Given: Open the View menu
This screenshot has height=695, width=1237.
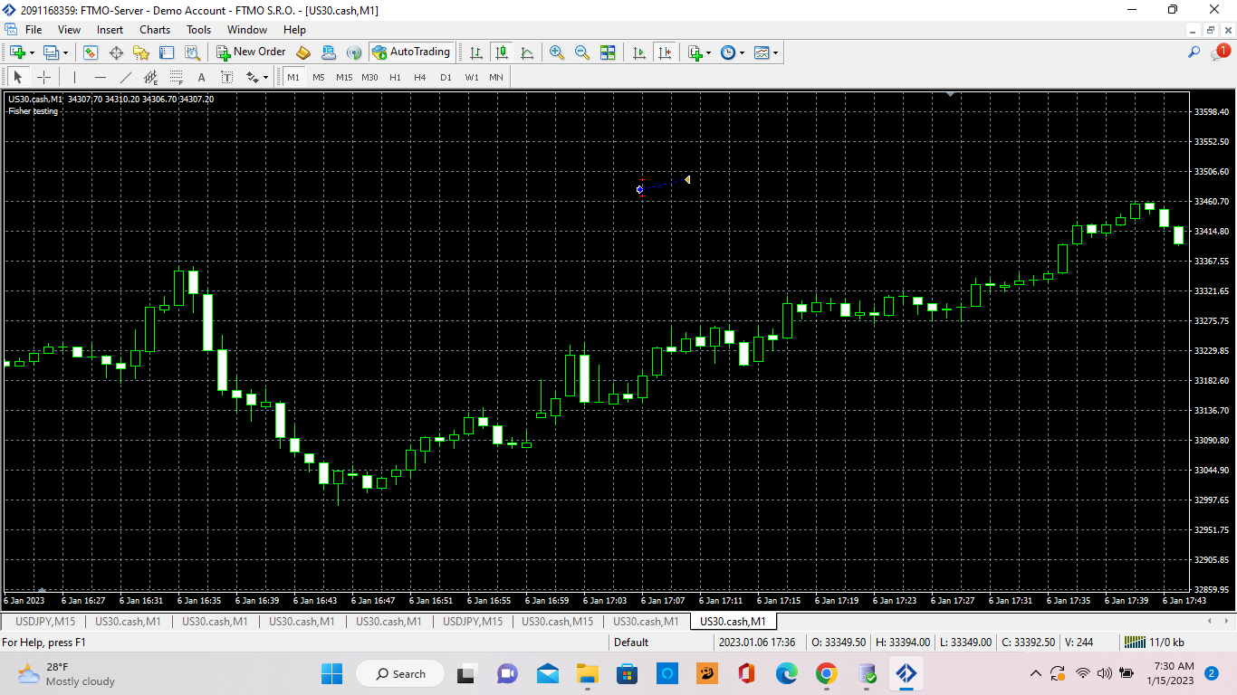Looking at the screenshot, I should 69,30.
